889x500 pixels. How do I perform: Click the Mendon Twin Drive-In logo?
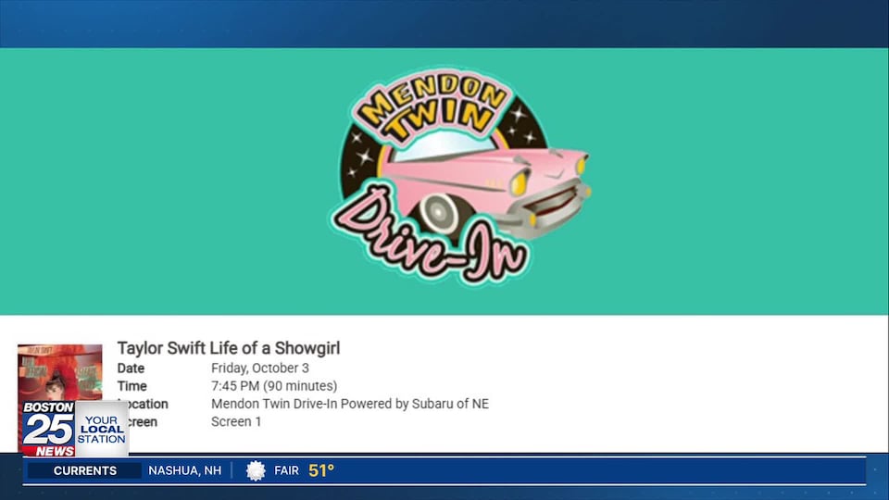459,176
